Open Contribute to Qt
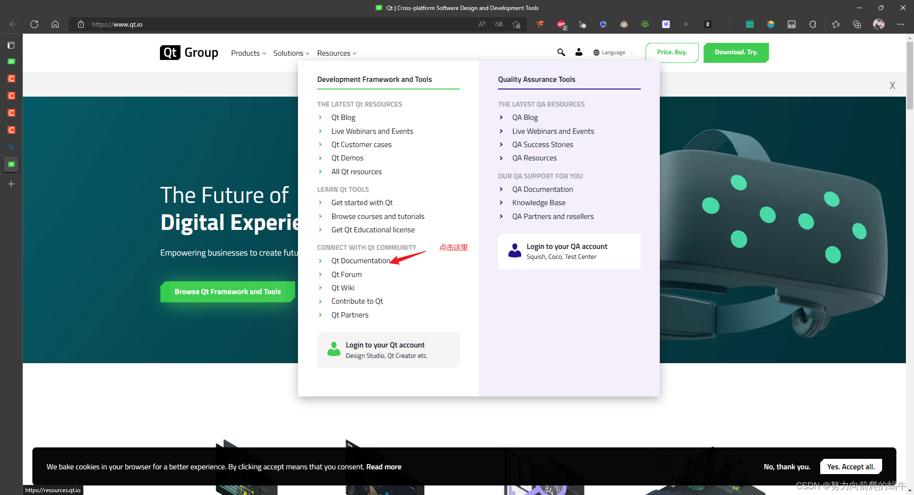The image size is (914, 495). pyautogui.click(x=357, y=301)
